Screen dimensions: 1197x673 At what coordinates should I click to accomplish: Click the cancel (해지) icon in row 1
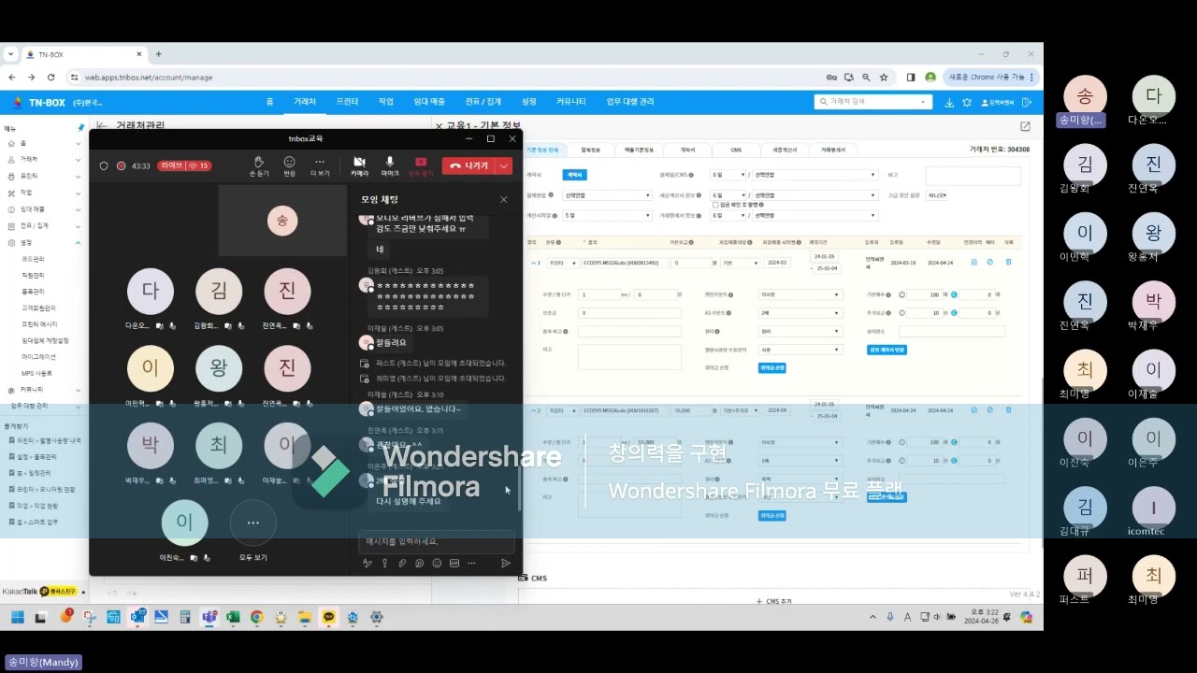tap(990, 263)
